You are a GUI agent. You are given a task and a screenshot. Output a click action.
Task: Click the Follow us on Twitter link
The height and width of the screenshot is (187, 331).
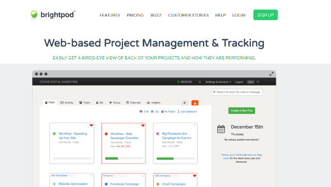coord(232,155)
